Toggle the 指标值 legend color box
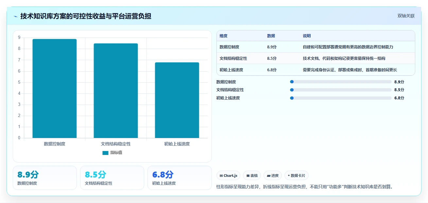 pos(105,153)
